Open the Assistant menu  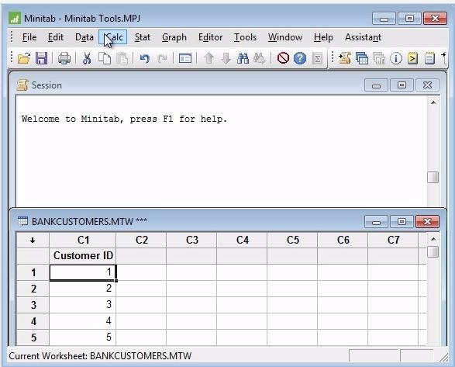(x=363, y=37)
